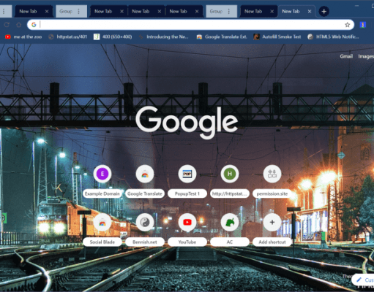Image resolution: width=374 pixels, height=292 pixels.
Task: Open the permission.site shortcut icon
Action: 272,174
